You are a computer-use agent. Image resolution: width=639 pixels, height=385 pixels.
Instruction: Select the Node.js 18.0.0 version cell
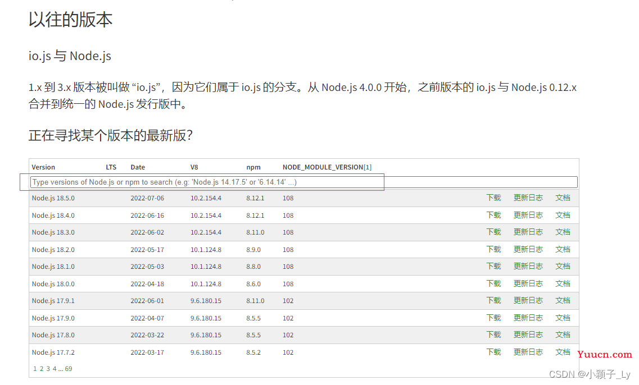point(53,284)
